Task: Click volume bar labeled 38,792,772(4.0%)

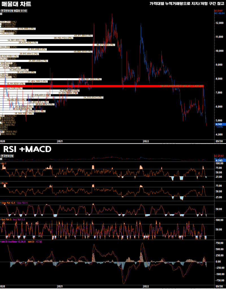Action: [37, 38]
